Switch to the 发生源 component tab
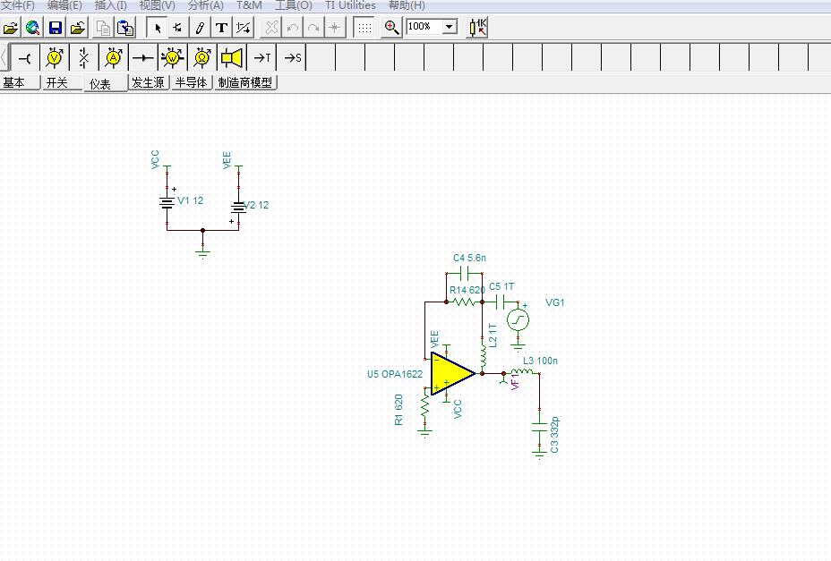This screenshot has width=831, height=561. pyautogui.click(x=150, y=82)
